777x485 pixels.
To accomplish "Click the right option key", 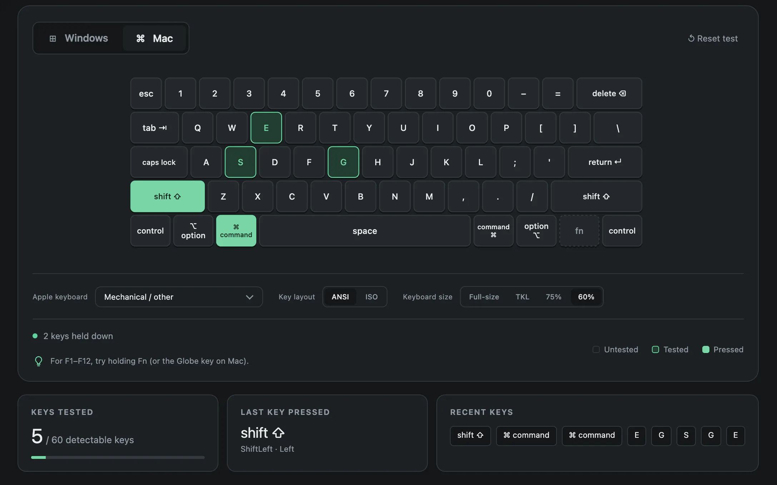I will (536, 231).
